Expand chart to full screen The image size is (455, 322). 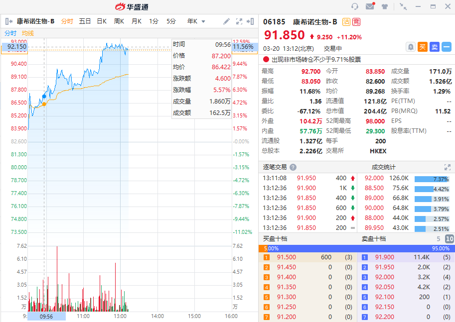(239, 21)
